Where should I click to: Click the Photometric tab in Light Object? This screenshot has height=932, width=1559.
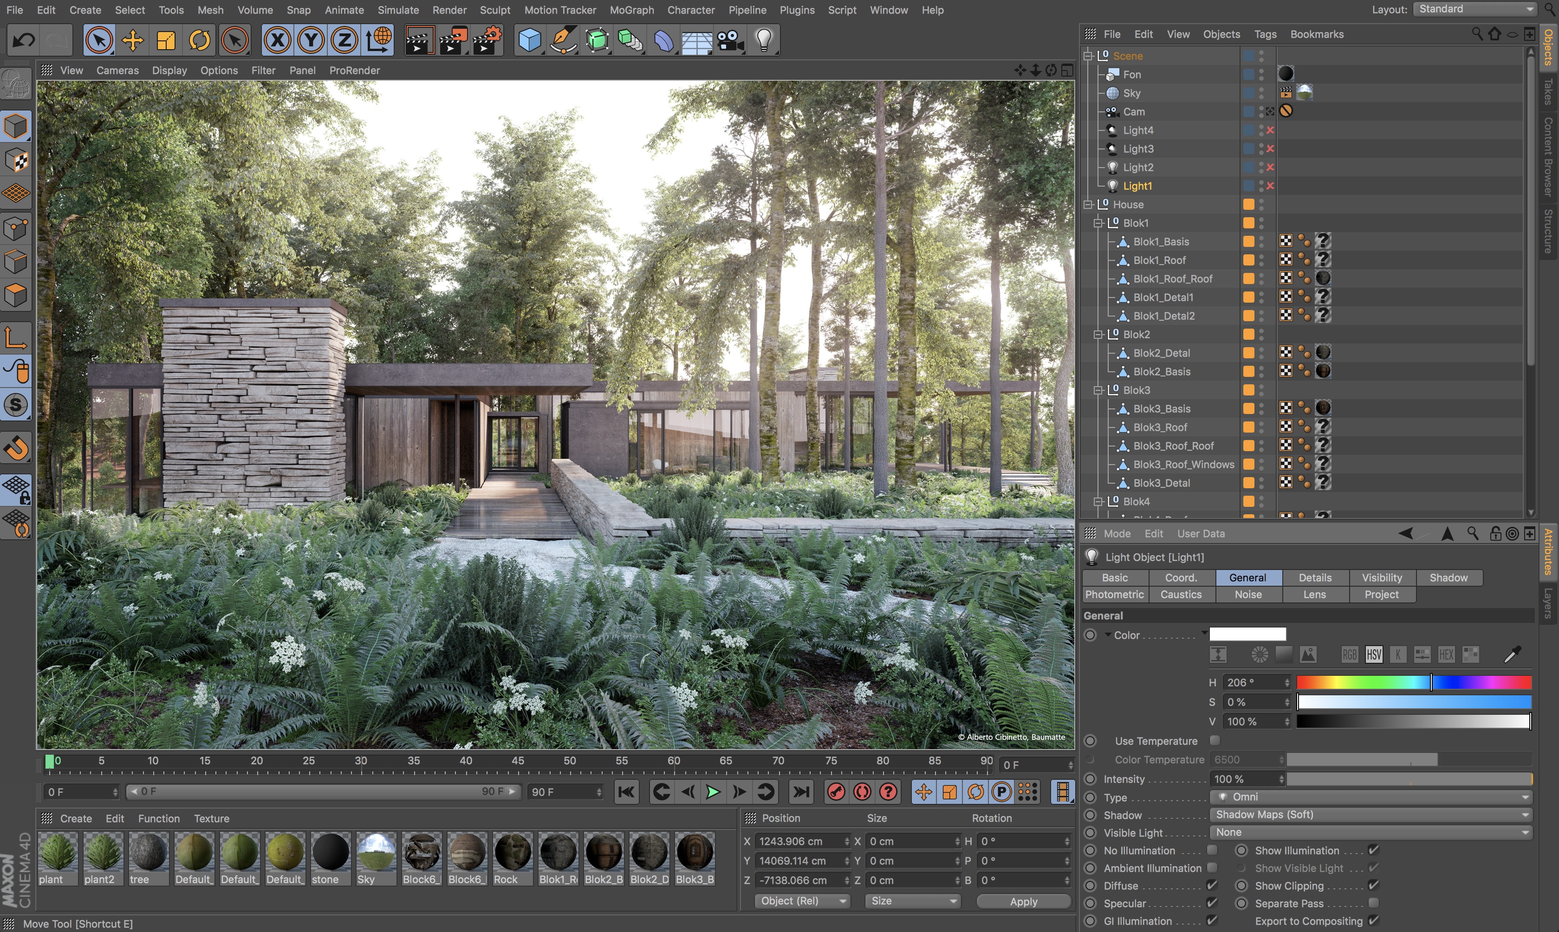click(1116, 594)
